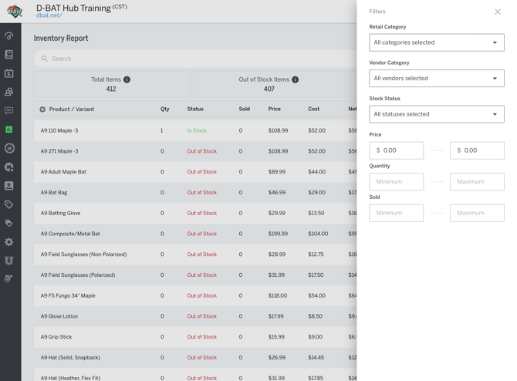Screen dimensions: 517x381
Task: Open the dashboard gauge icon in sidebar
Action: click(x=9, y=35)
